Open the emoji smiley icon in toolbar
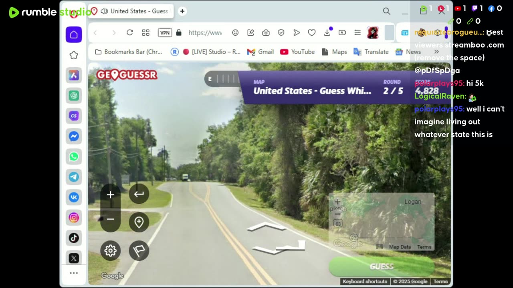Image resolution: width=513 pixels, height=288 pixels. click(235, 32)
